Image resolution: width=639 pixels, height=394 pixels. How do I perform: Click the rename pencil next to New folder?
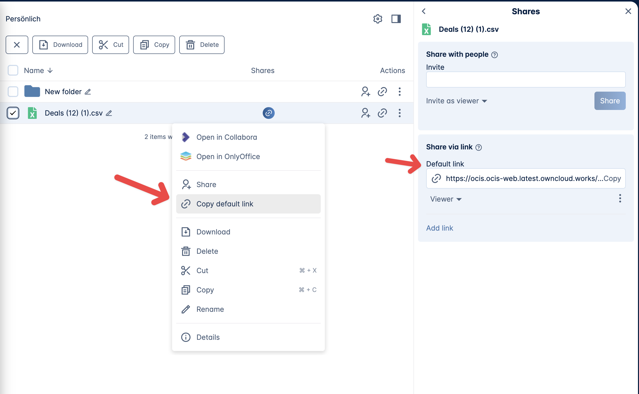(x=88, y=92)
